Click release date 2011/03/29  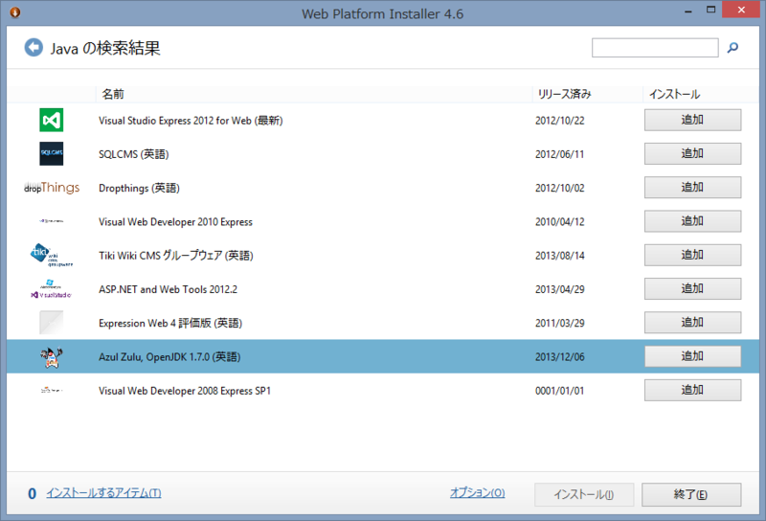(560, 323)
